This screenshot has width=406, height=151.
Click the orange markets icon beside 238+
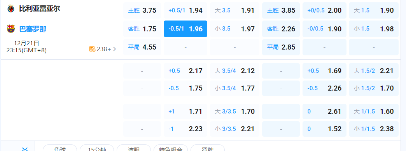(92, 49)
